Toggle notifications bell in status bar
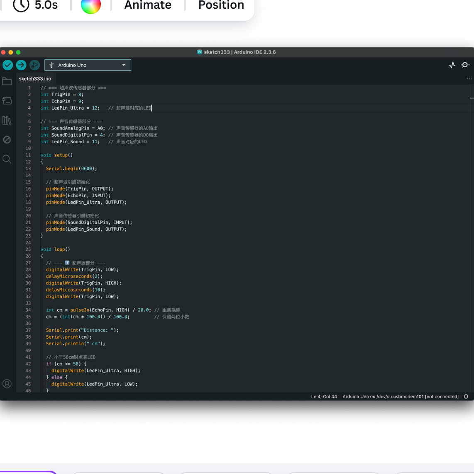This screenshot has width=474, height=474. point(466,397)
